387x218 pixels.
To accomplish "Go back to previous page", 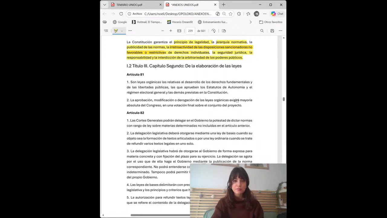I will 105,14.
